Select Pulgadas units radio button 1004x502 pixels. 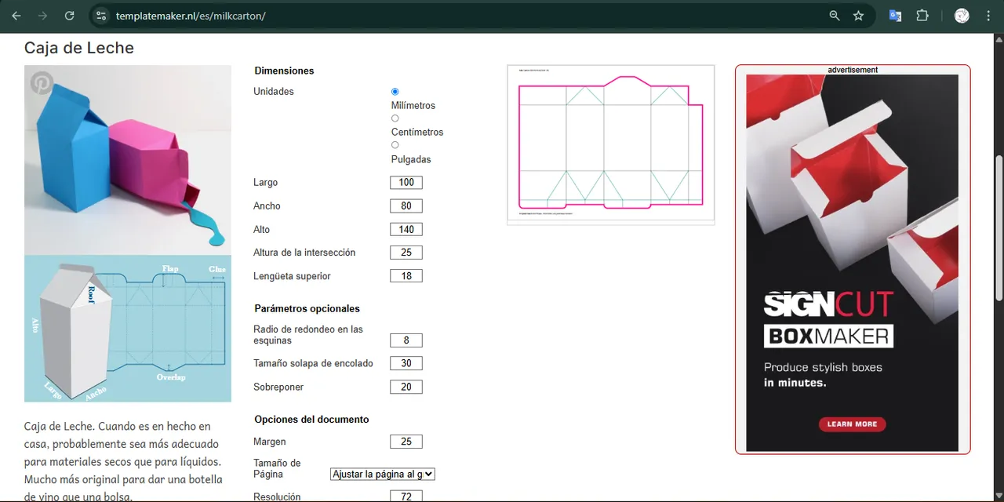click(395, 145)
